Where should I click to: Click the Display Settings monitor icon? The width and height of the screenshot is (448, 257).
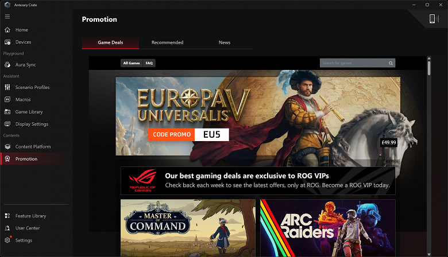point(7,124)
